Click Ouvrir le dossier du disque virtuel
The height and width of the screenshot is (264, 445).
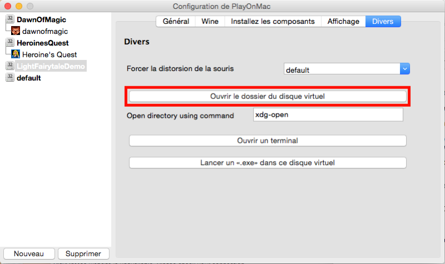pos(268,96)
